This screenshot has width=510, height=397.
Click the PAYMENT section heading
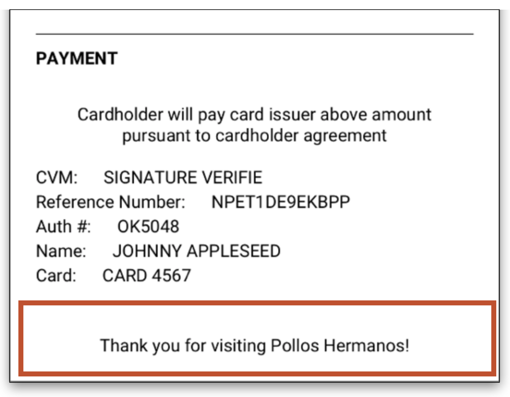tap(77, 58)
